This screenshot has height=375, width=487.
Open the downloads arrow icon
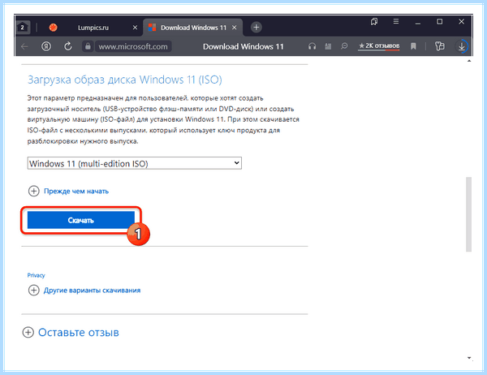[462, 46]
